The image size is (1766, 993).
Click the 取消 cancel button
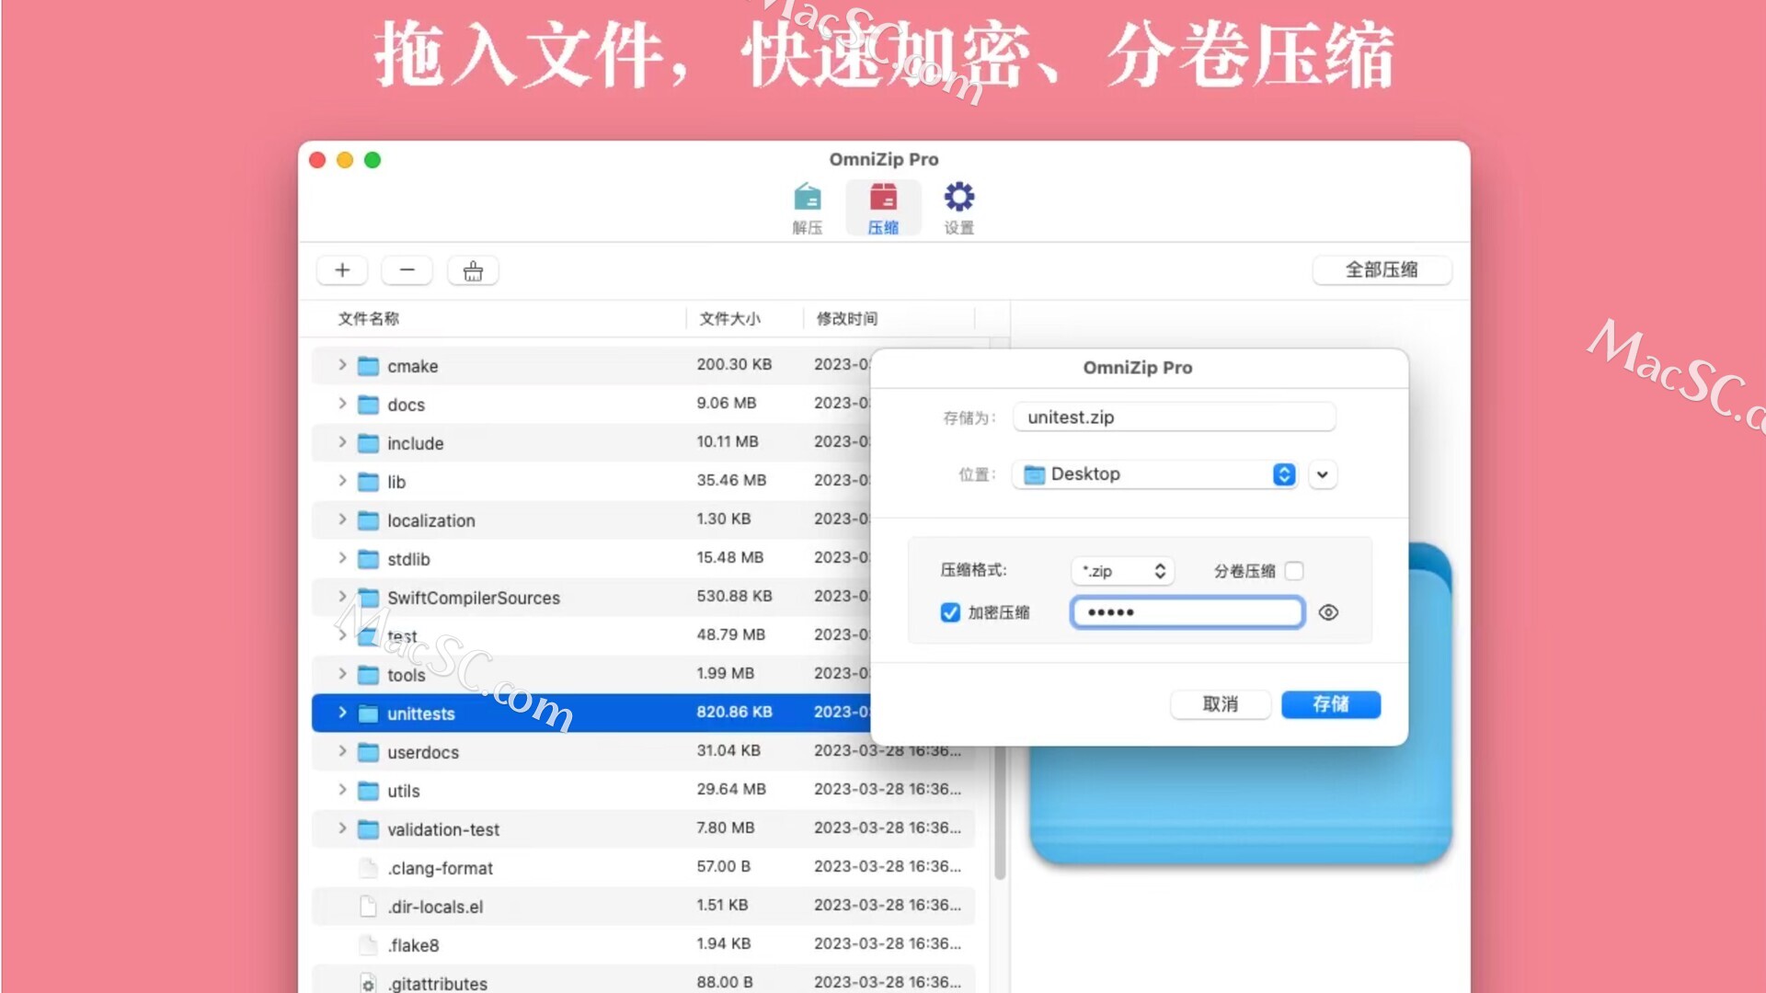(1221, 704)
